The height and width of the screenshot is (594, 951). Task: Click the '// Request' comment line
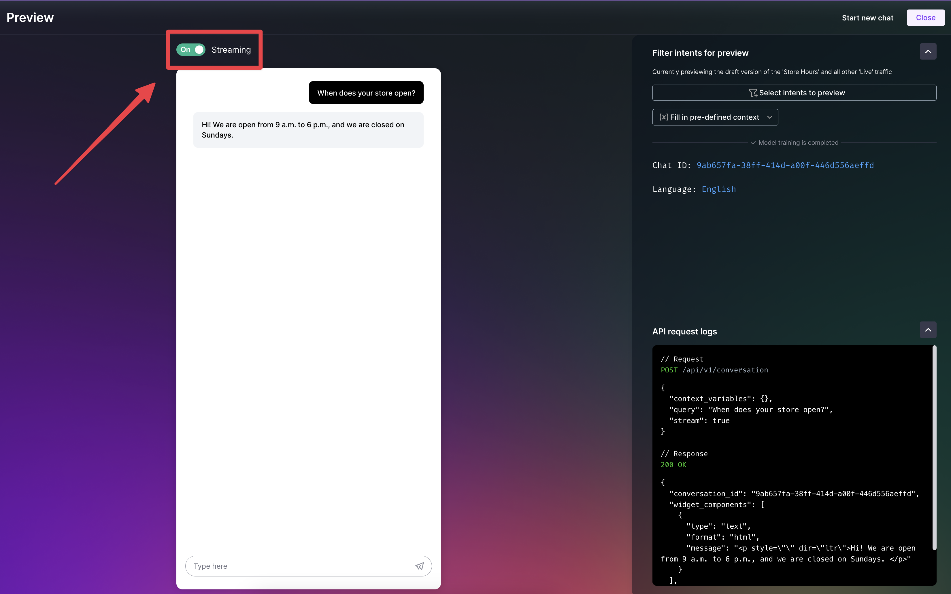[x=682, y=359]
